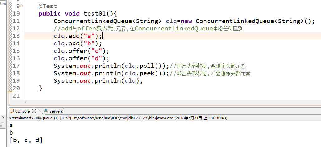Image resolution: width=321 pixels, height=147 pixels.
Task: Expand the left chevron beside the console
Action: [x=3, y=118]
